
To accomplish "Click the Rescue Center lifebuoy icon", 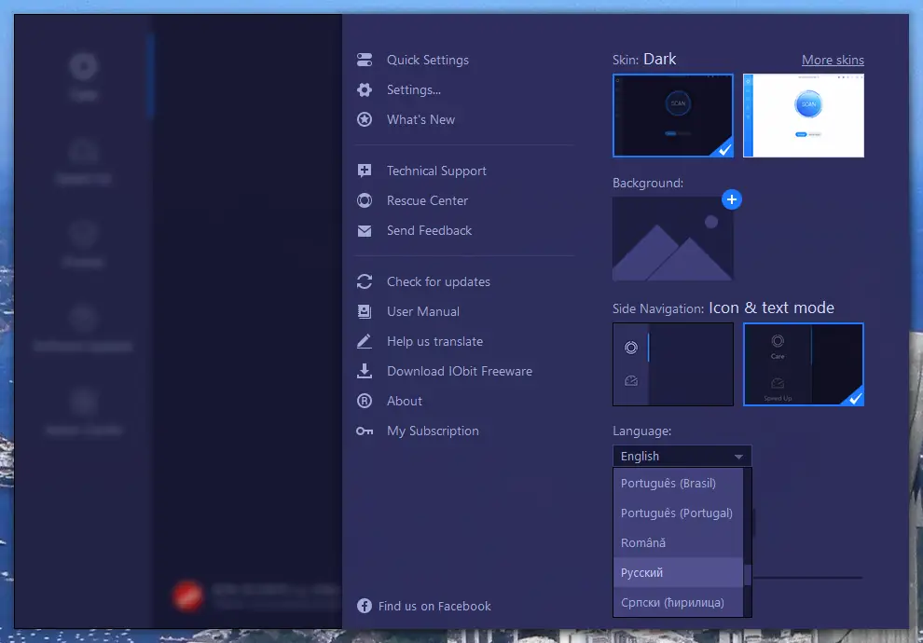I will (x=365, y=200).
